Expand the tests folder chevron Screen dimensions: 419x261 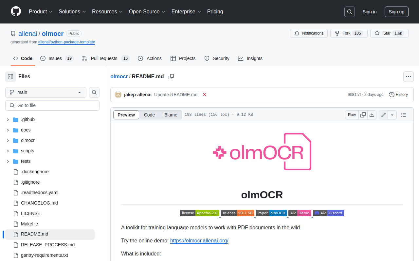click(8, 161)
